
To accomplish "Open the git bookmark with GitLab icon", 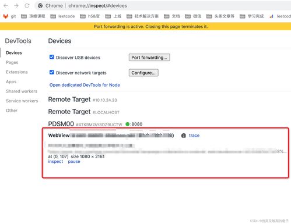I will coord(9,16).
